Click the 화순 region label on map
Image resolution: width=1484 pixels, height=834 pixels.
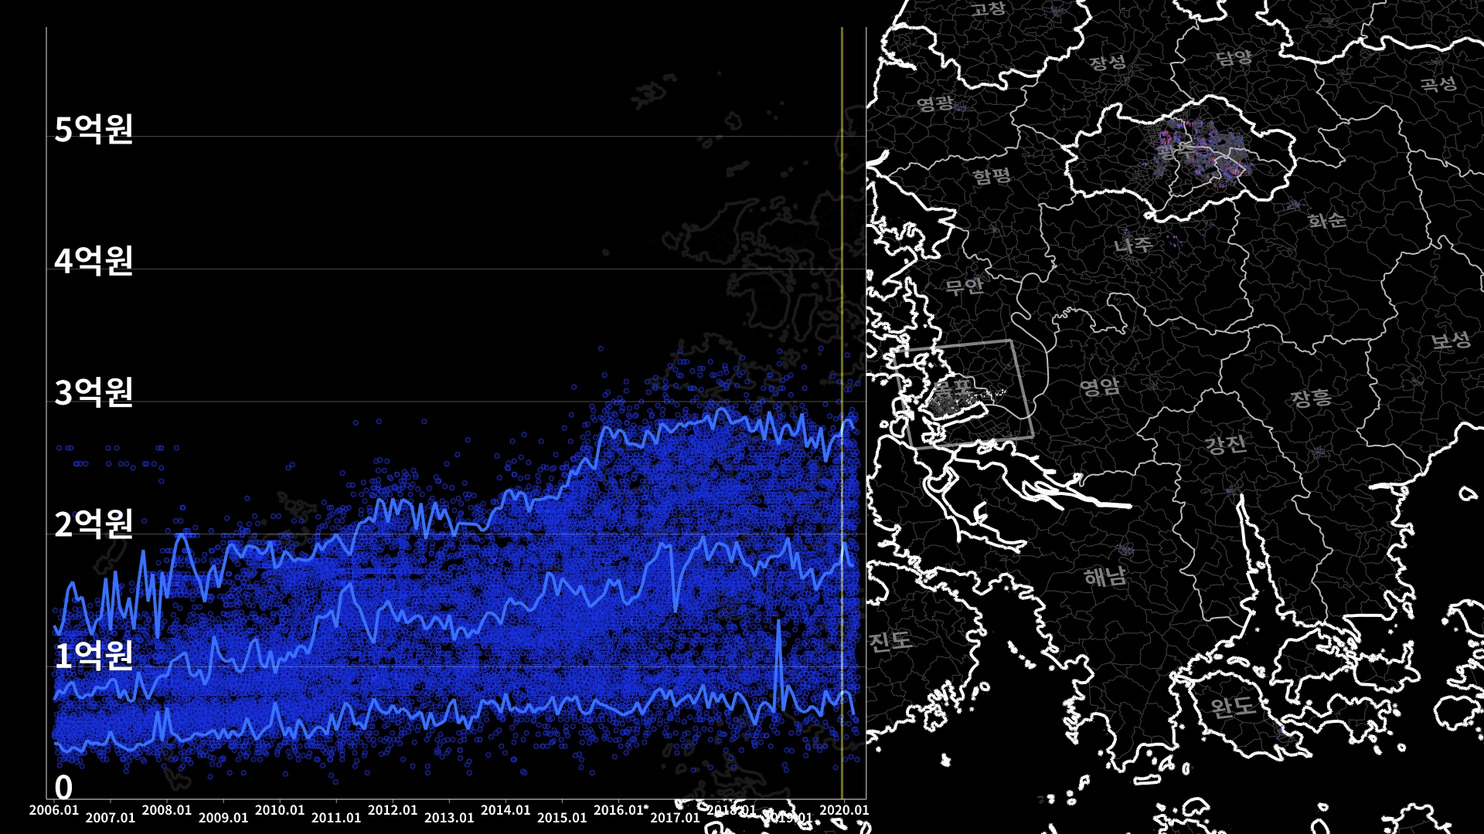click(1327, 221)
